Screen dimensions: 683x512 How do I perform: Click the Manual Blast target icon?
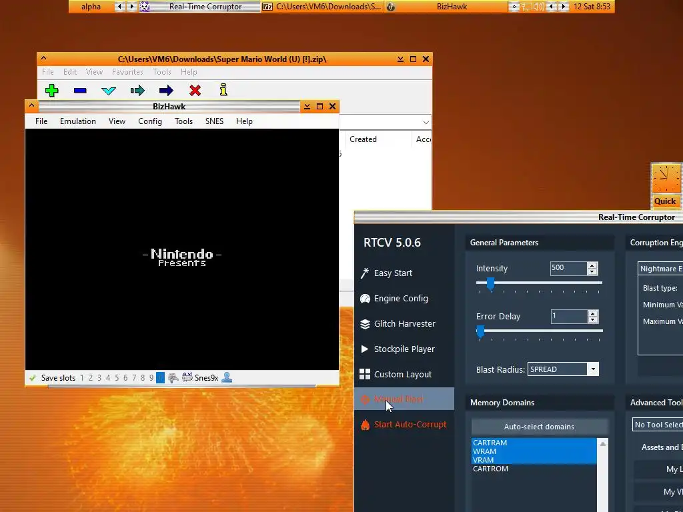[365, 399]
